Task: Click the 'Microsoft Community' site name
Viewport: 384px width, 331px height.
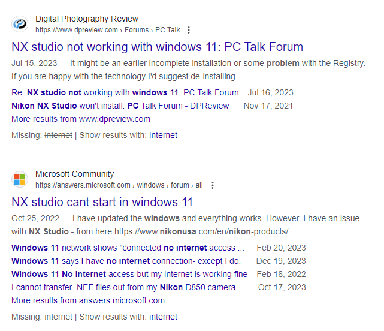Action: pyautogui.click(x=75, y=174)
